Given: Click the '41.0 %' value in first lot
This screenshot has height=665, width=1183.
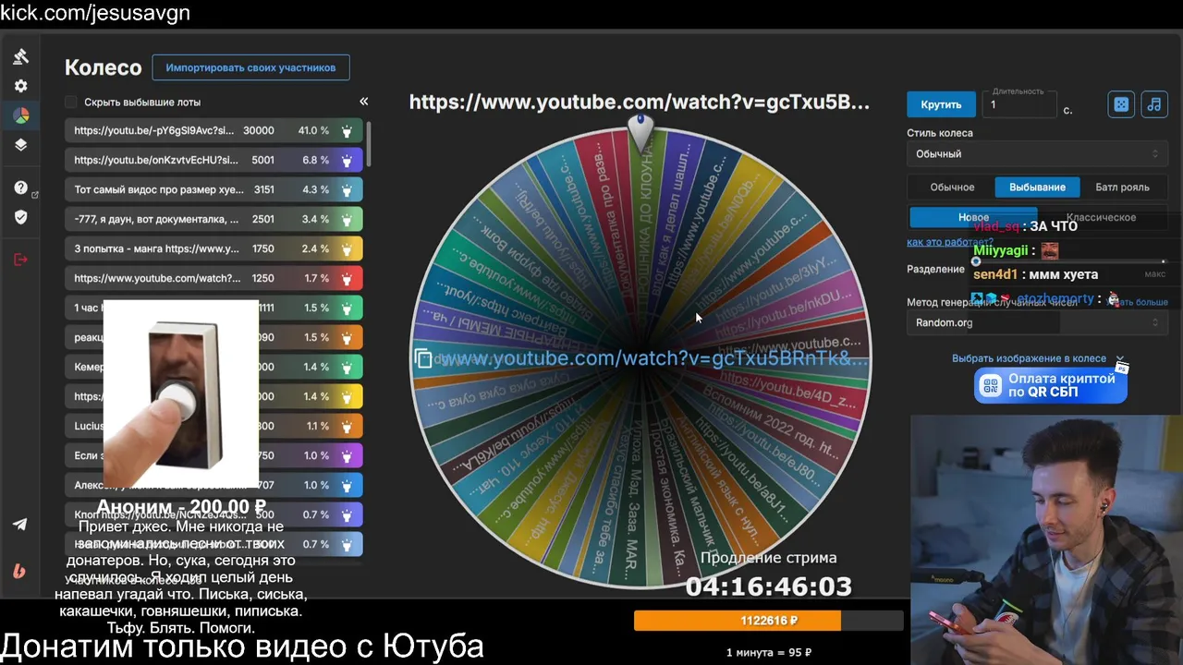Looking at the screenshot, I should pyautogui.click(x=313, y=131).
